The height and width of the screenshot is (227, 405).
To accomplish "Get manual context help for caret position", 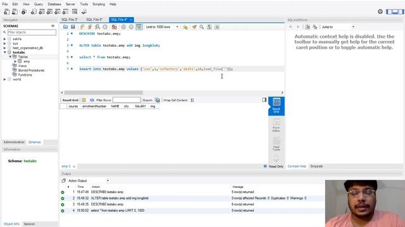I will pyautogui.click(x=308, y=26).
